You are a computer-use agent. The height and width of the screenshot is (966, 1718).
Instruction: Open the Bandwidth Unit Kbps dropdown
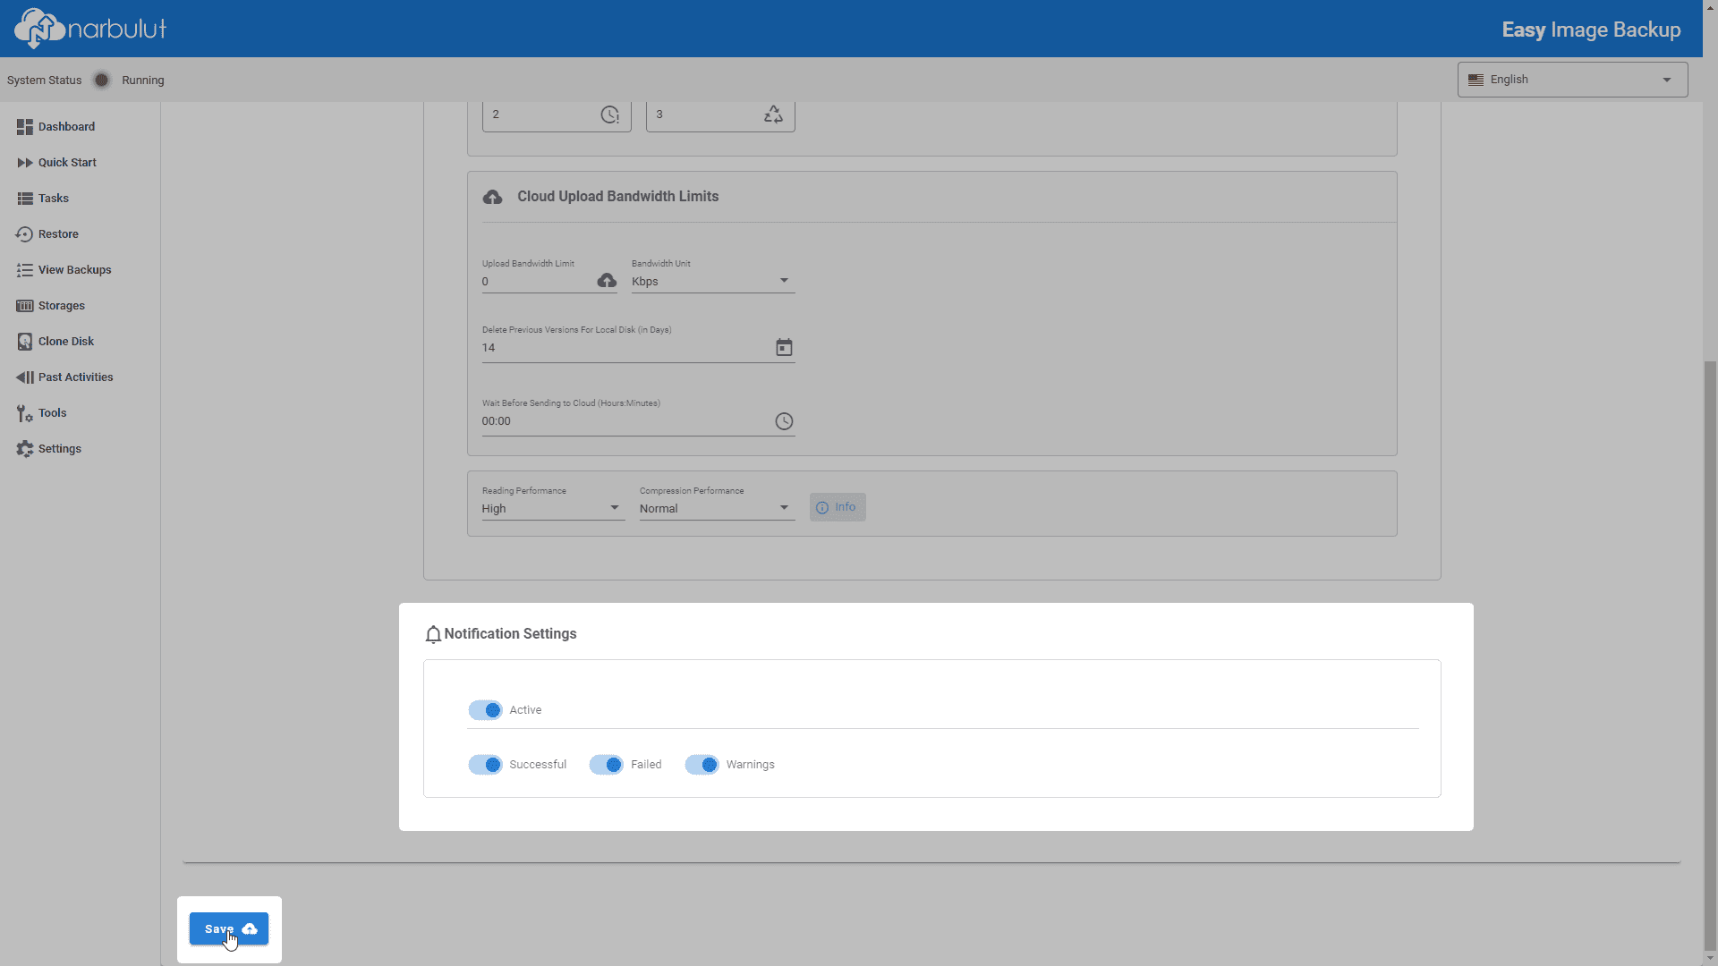point(713,281)
